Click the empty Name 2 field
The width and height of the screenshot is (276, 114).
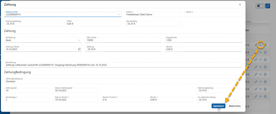tap(213, 15)
